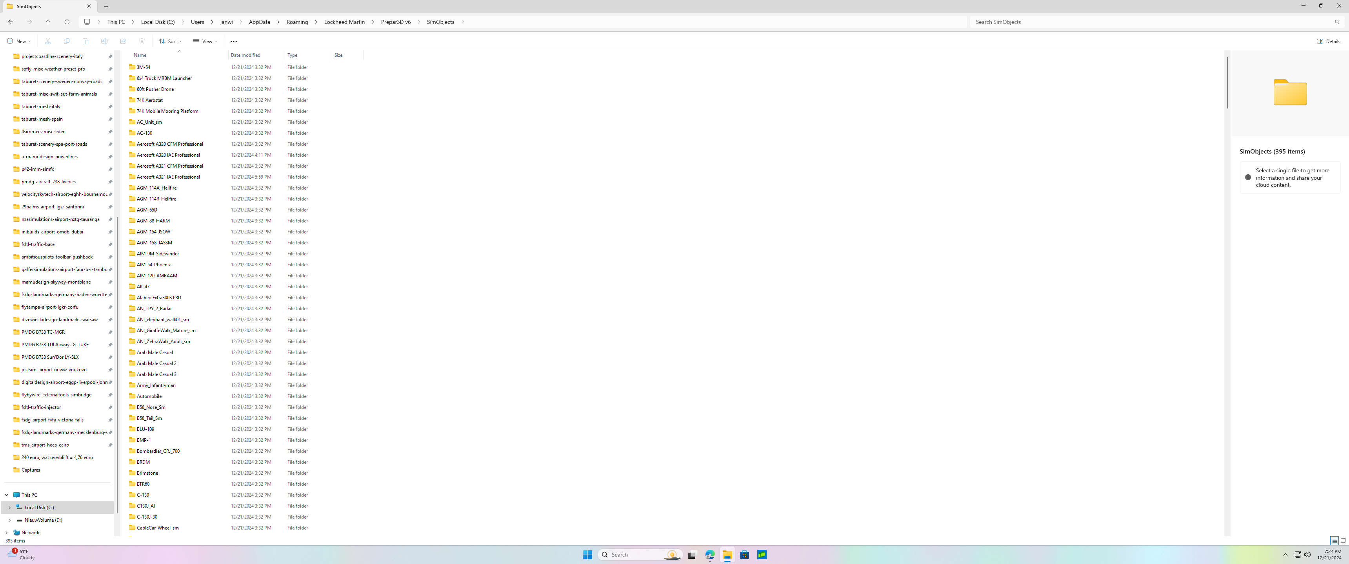Navigate to Users in breadcrumb
This screenshot has width=1349, height=564.
[197, 22]
